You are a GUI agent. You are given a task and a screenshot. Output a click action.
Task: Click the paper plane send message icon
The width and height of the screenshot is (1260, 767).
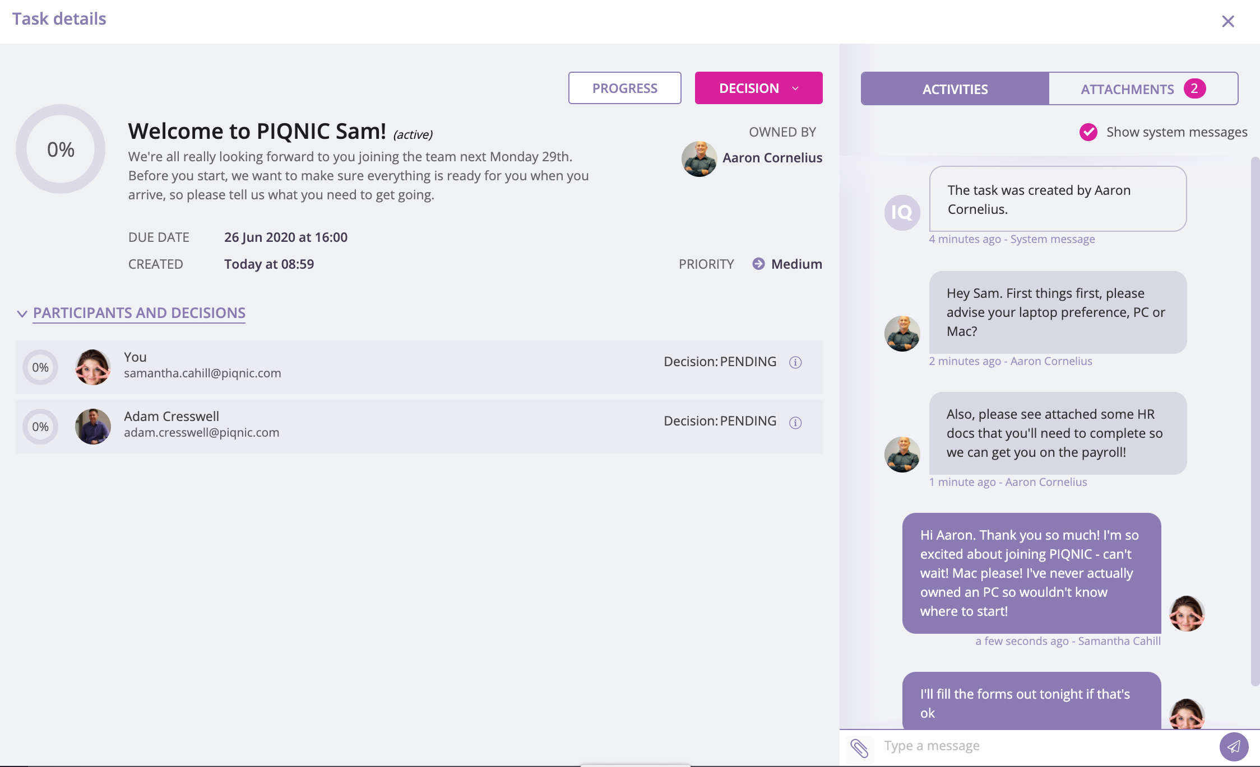pos(1234,746)
